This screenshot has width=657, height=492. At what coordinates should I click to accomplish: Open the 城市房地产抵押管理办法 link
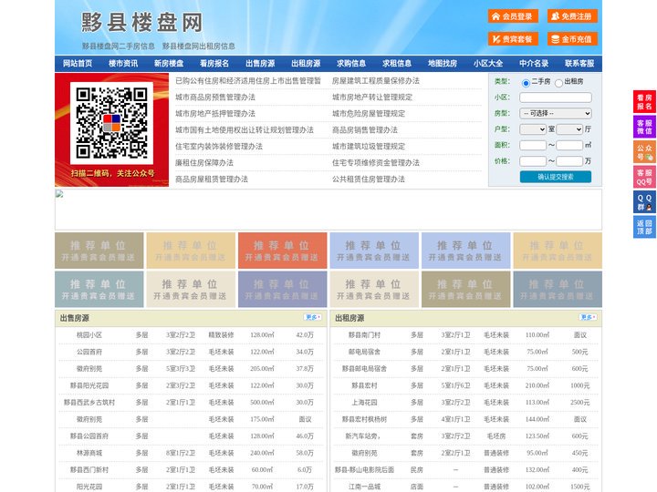pos(215,113)
